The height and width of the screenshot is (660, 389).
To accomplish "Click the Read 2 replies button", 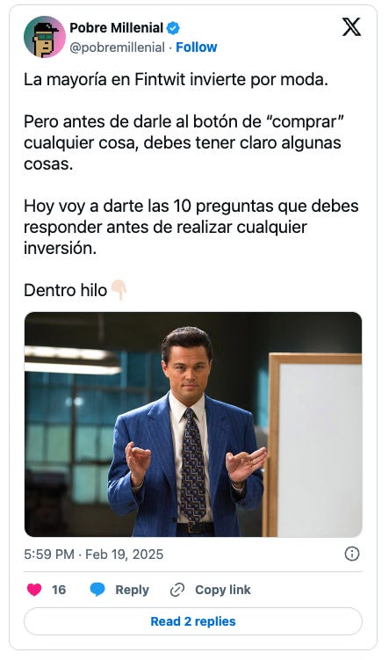I will 193,621.
